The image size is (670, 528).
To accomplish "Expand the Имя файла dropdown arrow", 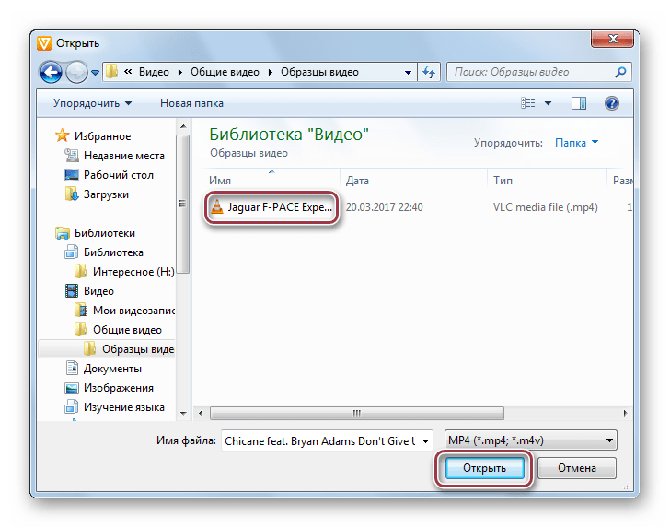I will pyautogui.click(x=425, y=441).
